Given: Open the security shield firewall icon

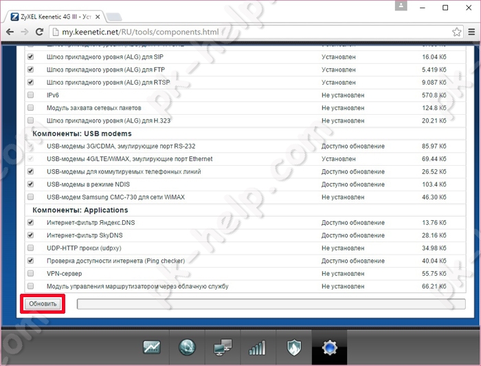Looking at the screenshot, I should [294, 347].
